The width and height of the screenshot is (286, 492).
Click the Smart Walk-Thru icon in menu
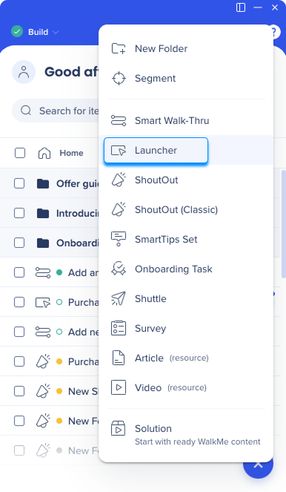pyautogui.click(x=119, y=120)
